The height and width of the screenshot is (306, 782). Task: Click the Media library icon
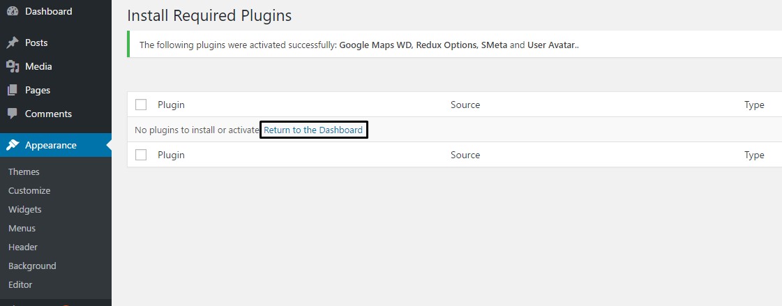pyautogui.click(x=13, y=67)
